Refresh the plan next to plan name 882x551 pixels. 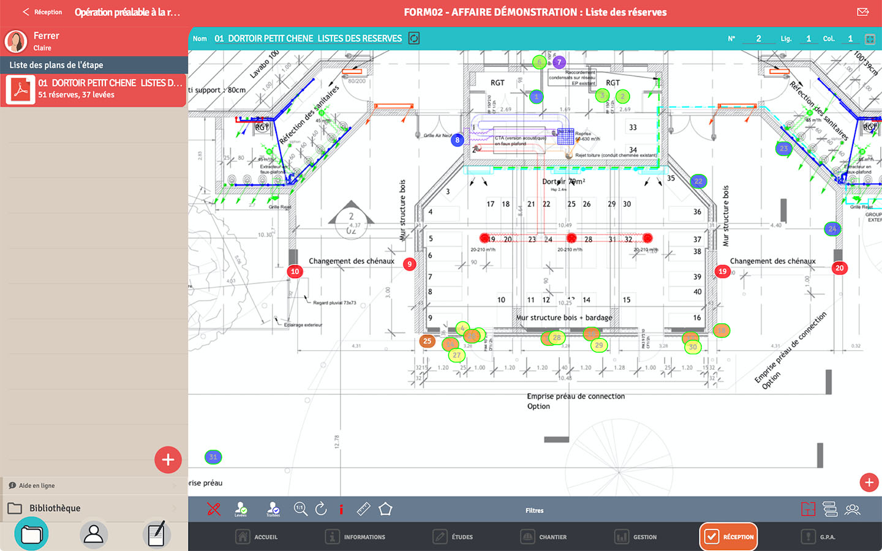coord(414,39)
